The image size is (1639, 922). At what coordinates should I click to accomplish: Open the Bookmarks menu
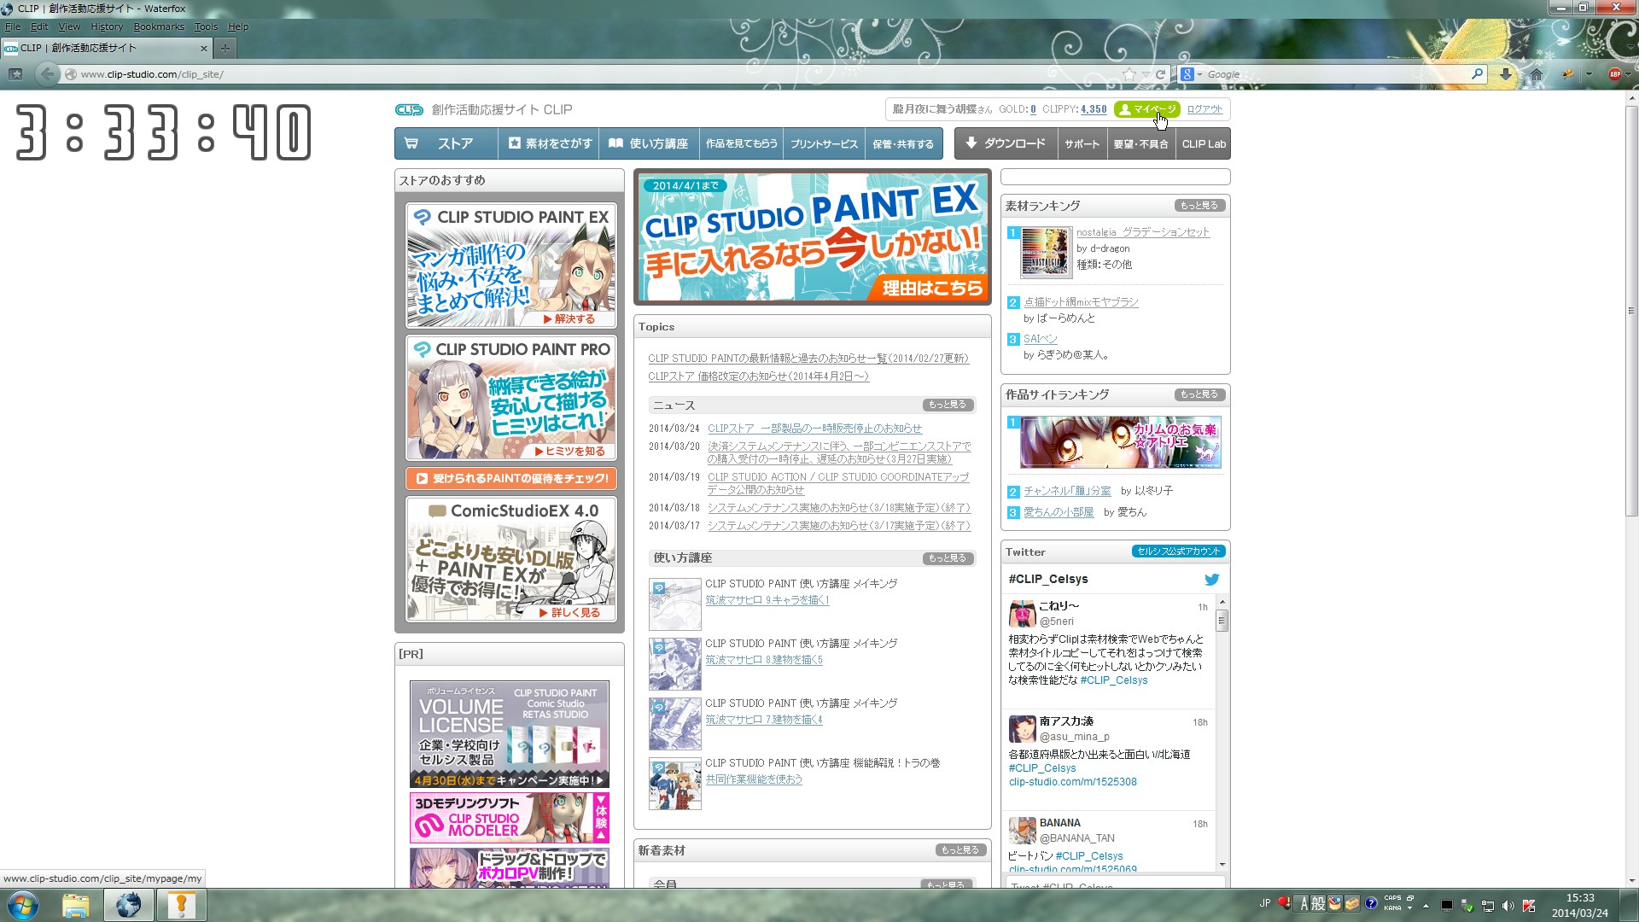158,26
